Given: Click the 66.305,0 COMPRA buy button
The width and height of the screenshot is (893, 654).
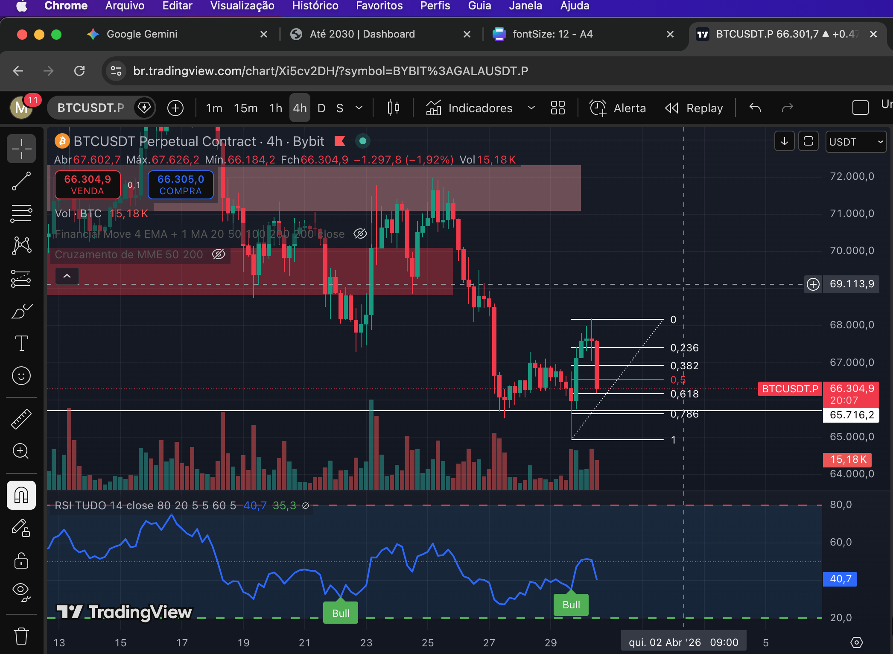Looking at the screenshot, I should [181, 185].
